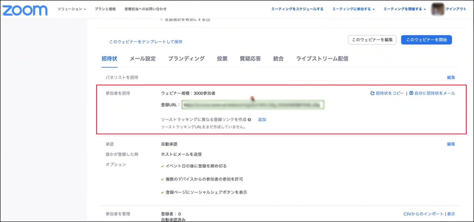The width and height of the screenshot is (474, 222).
Task: Click このウェビナーを編集 button
Action: (x=372, y=40)
